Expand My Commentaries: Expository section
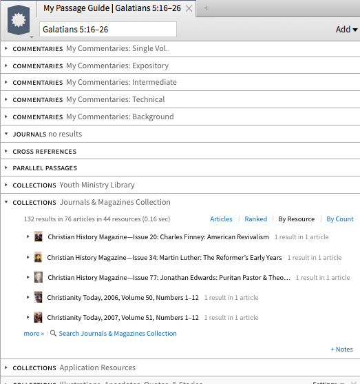The height and width of the screenshot is (384, 360). point(6,65)
